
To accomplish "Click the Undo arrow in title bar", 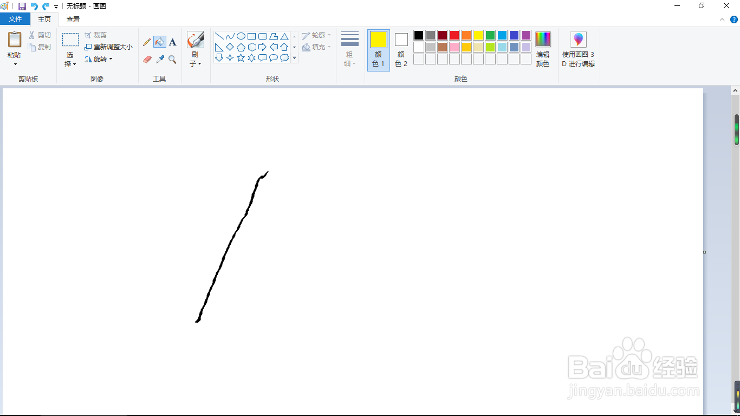I will [34, 6].
